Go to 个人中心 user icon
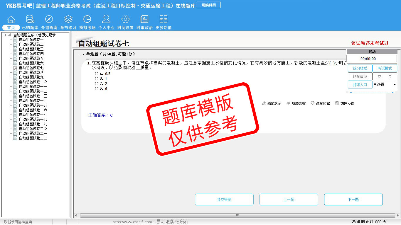 pyautogui.click(x=106, y=19)
